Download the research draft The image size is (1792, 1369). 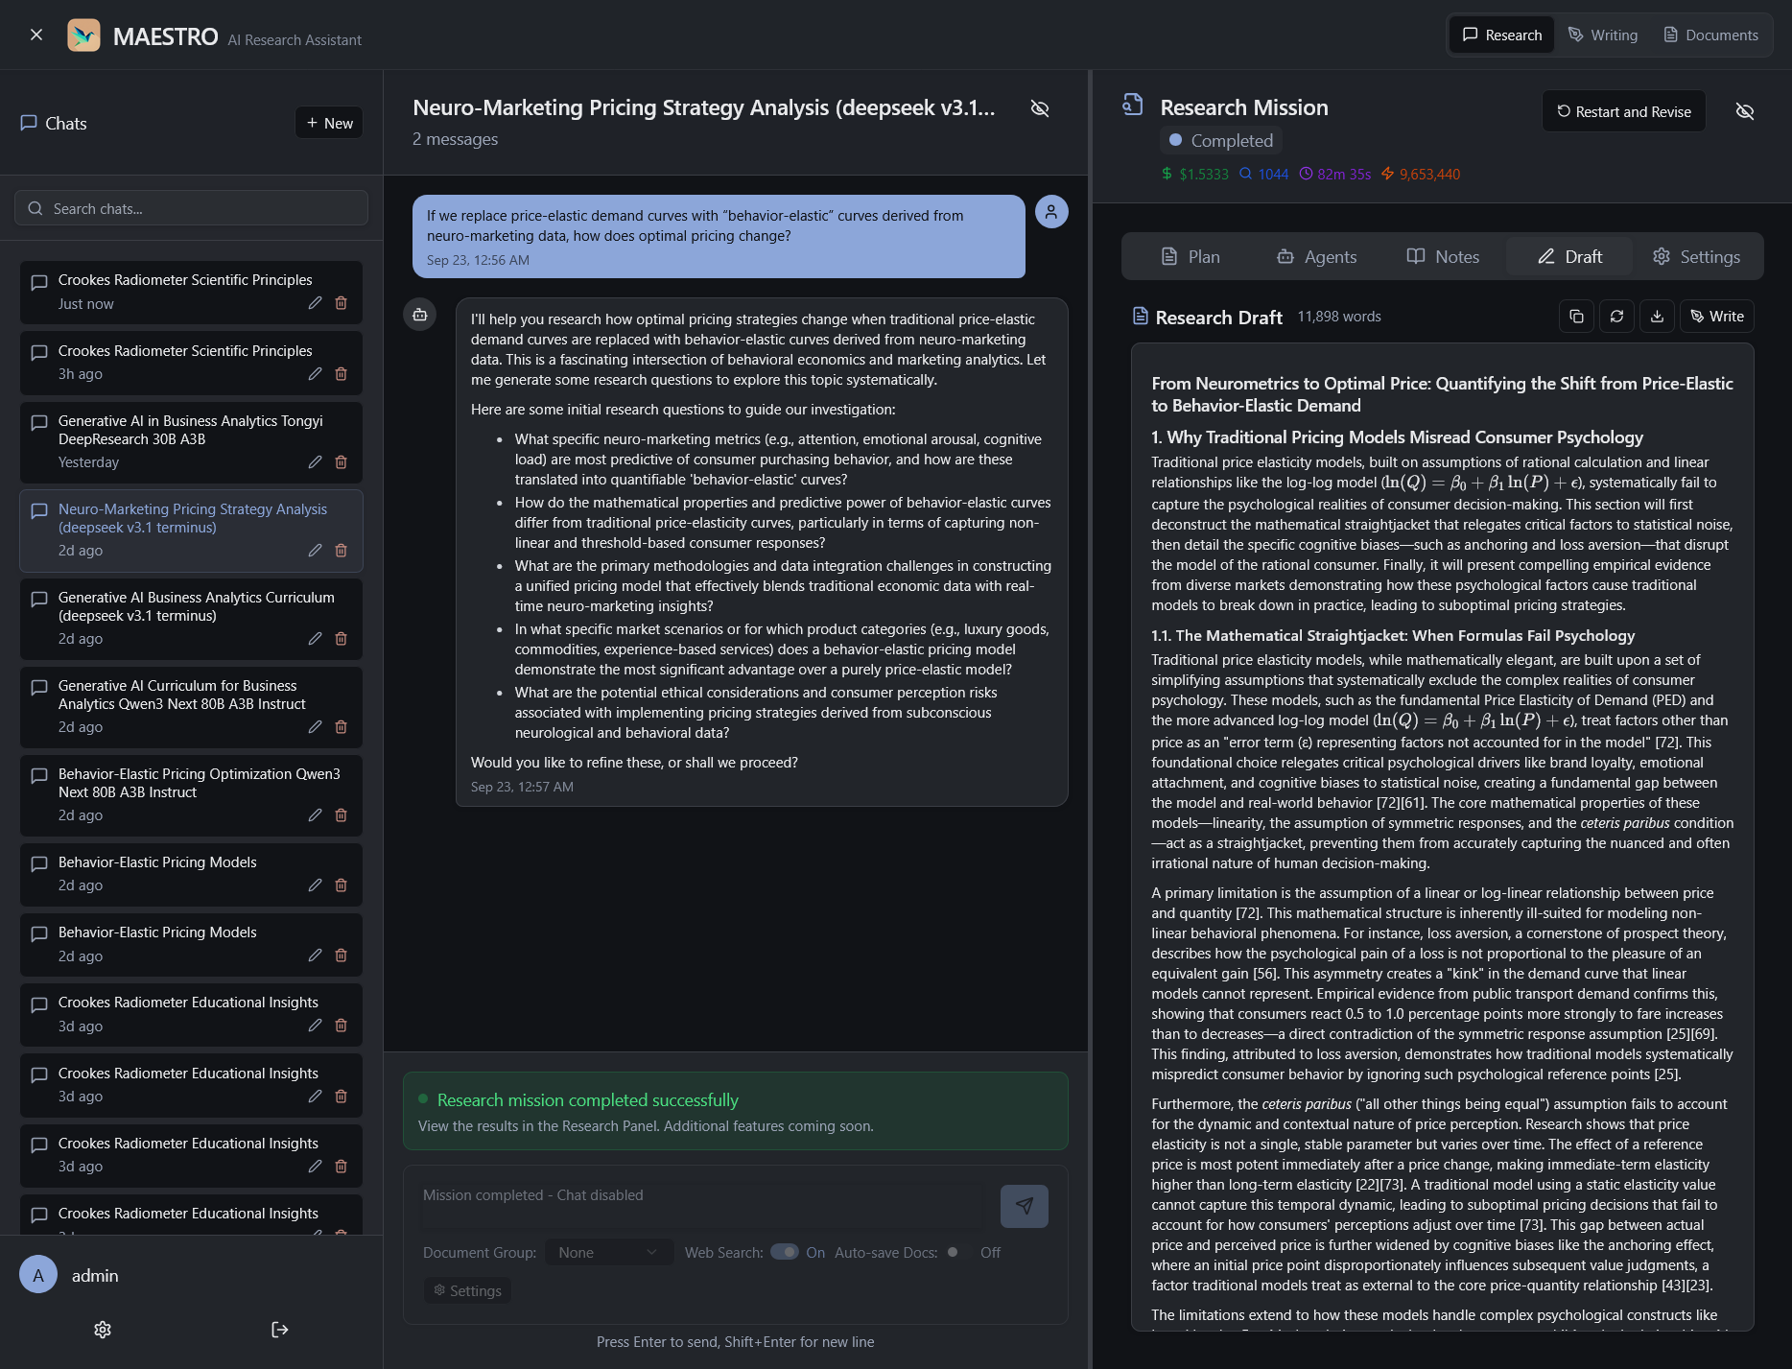[1657, 317]
